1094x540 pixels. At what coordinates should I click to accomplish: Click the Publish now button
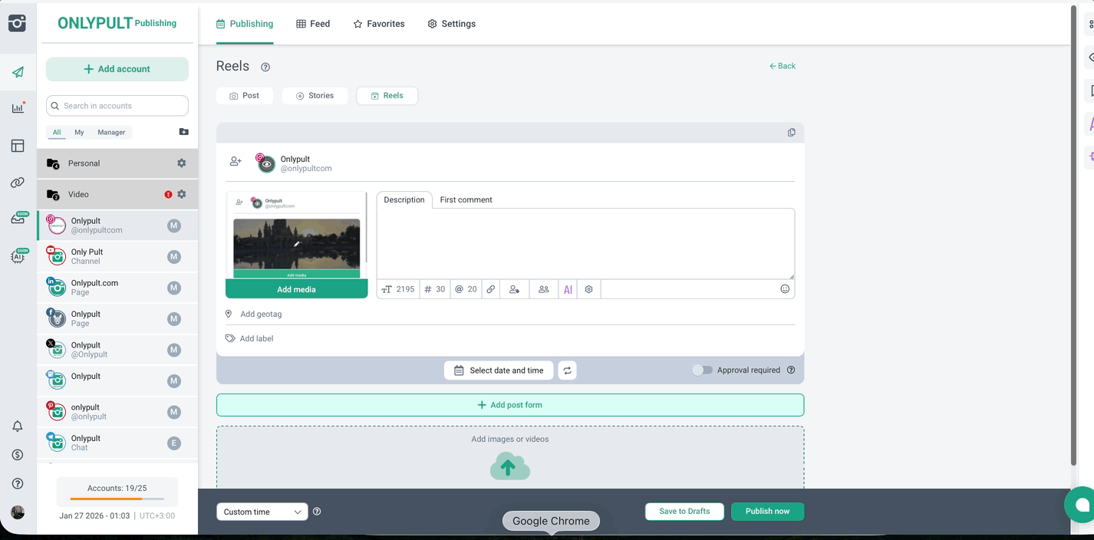[766, 512]
